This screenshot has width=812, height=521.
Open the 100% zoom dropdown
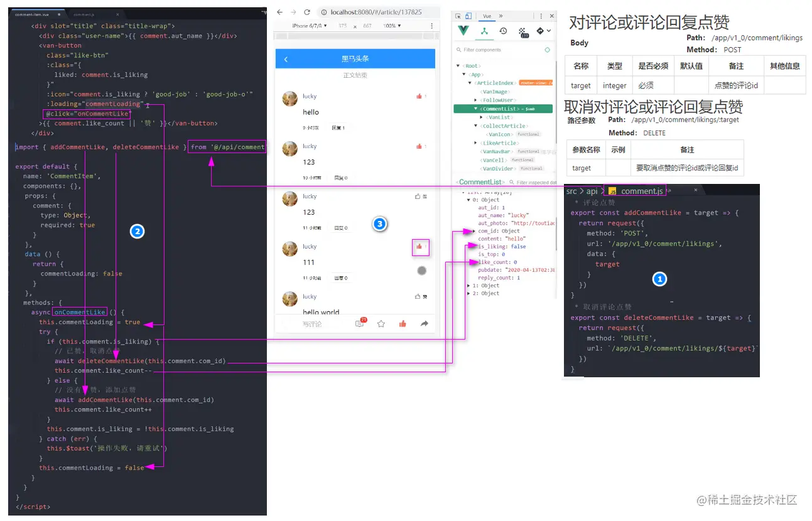tap(392, 26)
